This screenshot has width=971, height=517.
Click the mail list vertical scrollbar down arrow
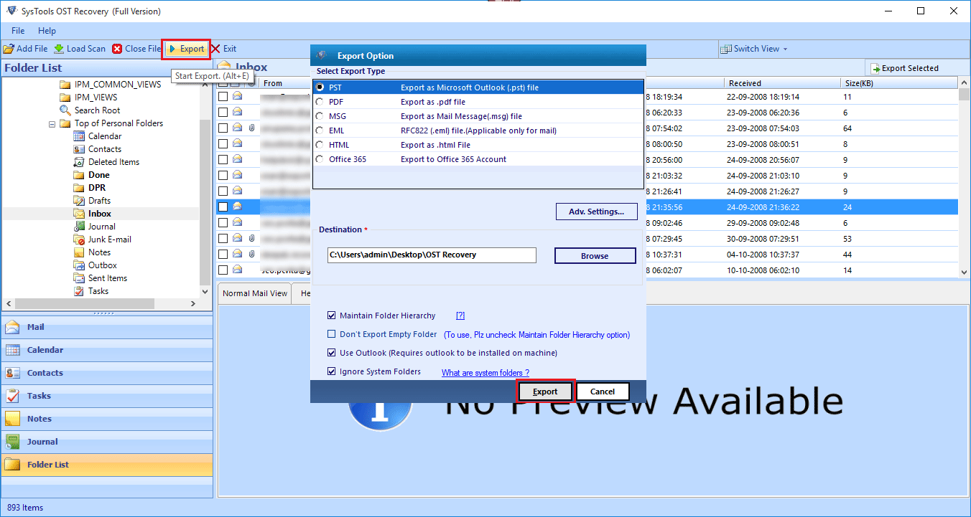pos(964,272)
